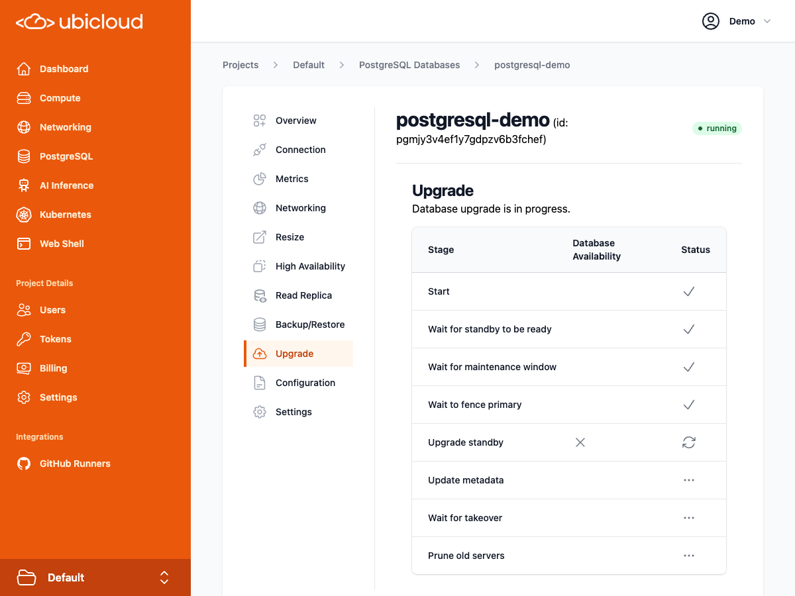Click the database Networking globe icon
Image resolution: width=795 pixels, height=596 pixels.
tap(260, 208)
